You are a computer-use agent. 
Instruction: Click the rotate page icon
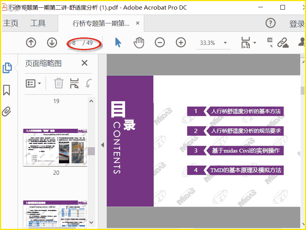[x=89, y=83]
